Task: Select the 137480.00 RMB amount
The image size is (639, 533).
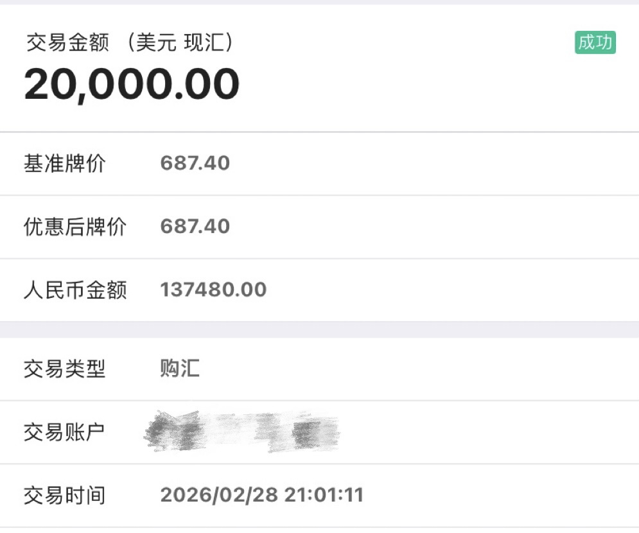Action: pos(213,290)
